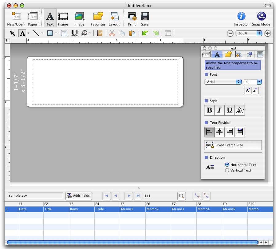
Task: Open the Layout tool
Action: [114, 19]
